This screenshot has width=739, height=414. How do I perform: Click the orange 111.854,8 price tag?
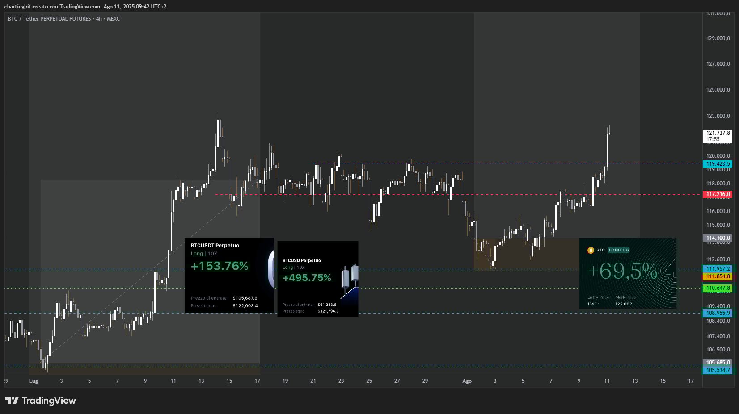pos(718,276)
